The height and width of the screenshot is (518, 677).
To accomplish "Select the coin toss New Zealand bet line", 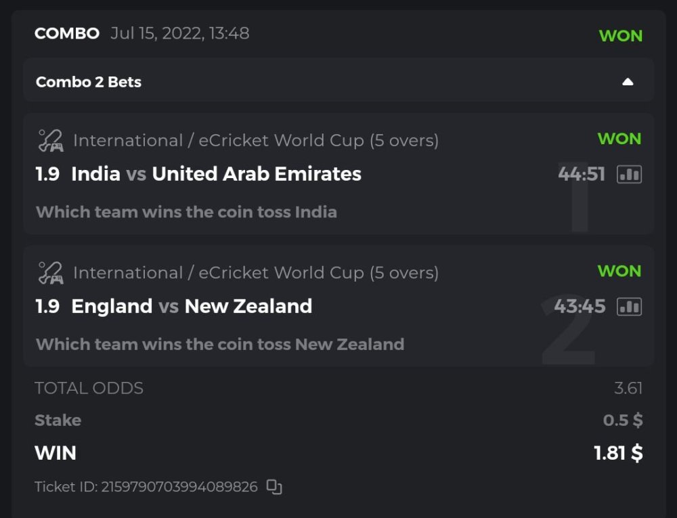I will [x=220, y=344].
